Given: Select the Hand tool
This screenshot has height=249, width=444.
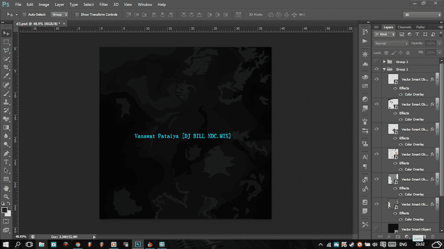Looking at the screenshot, I should pos(6,188).
